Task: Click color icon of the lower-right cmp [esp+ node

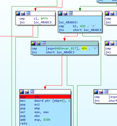Action: point(96,92)
